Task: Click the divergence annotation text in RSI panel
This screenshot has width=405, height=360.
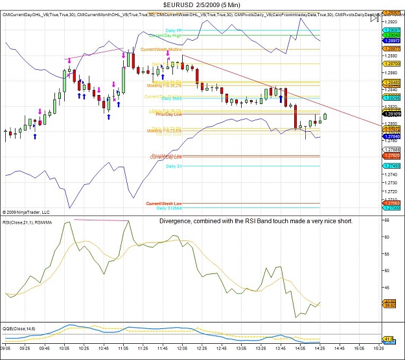Action: pyautogui.click(x=256, y=221)
